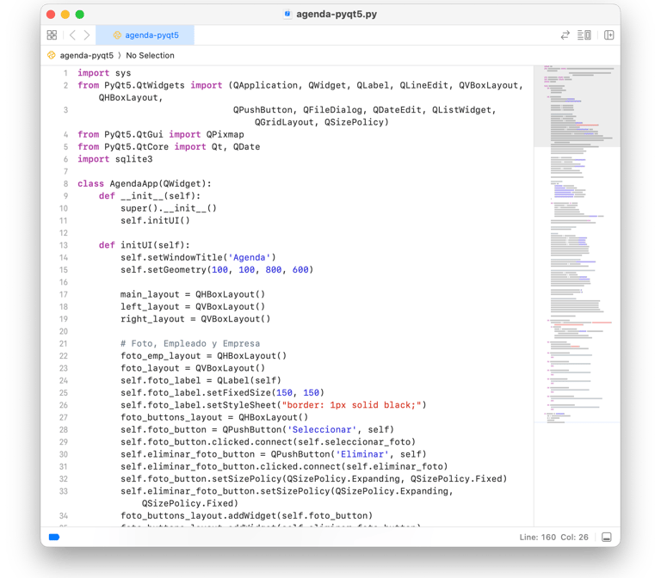Click 'foto_emp_layout' on line 22
The height and width of the screenshot is (578, 661).
(x=161, y=356)
